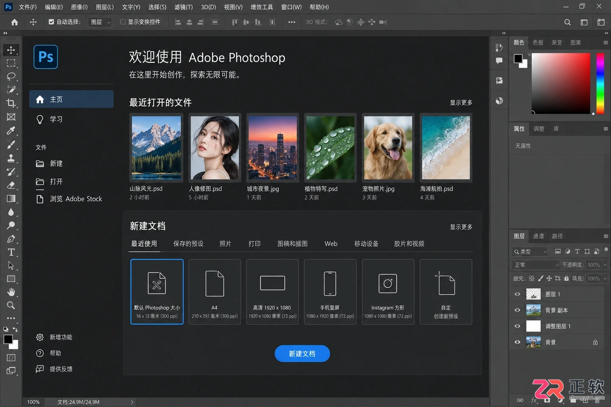Open the 正常 blend mode dropdown
The width and height of the screenshot is (611, 407).
point(536,265)
